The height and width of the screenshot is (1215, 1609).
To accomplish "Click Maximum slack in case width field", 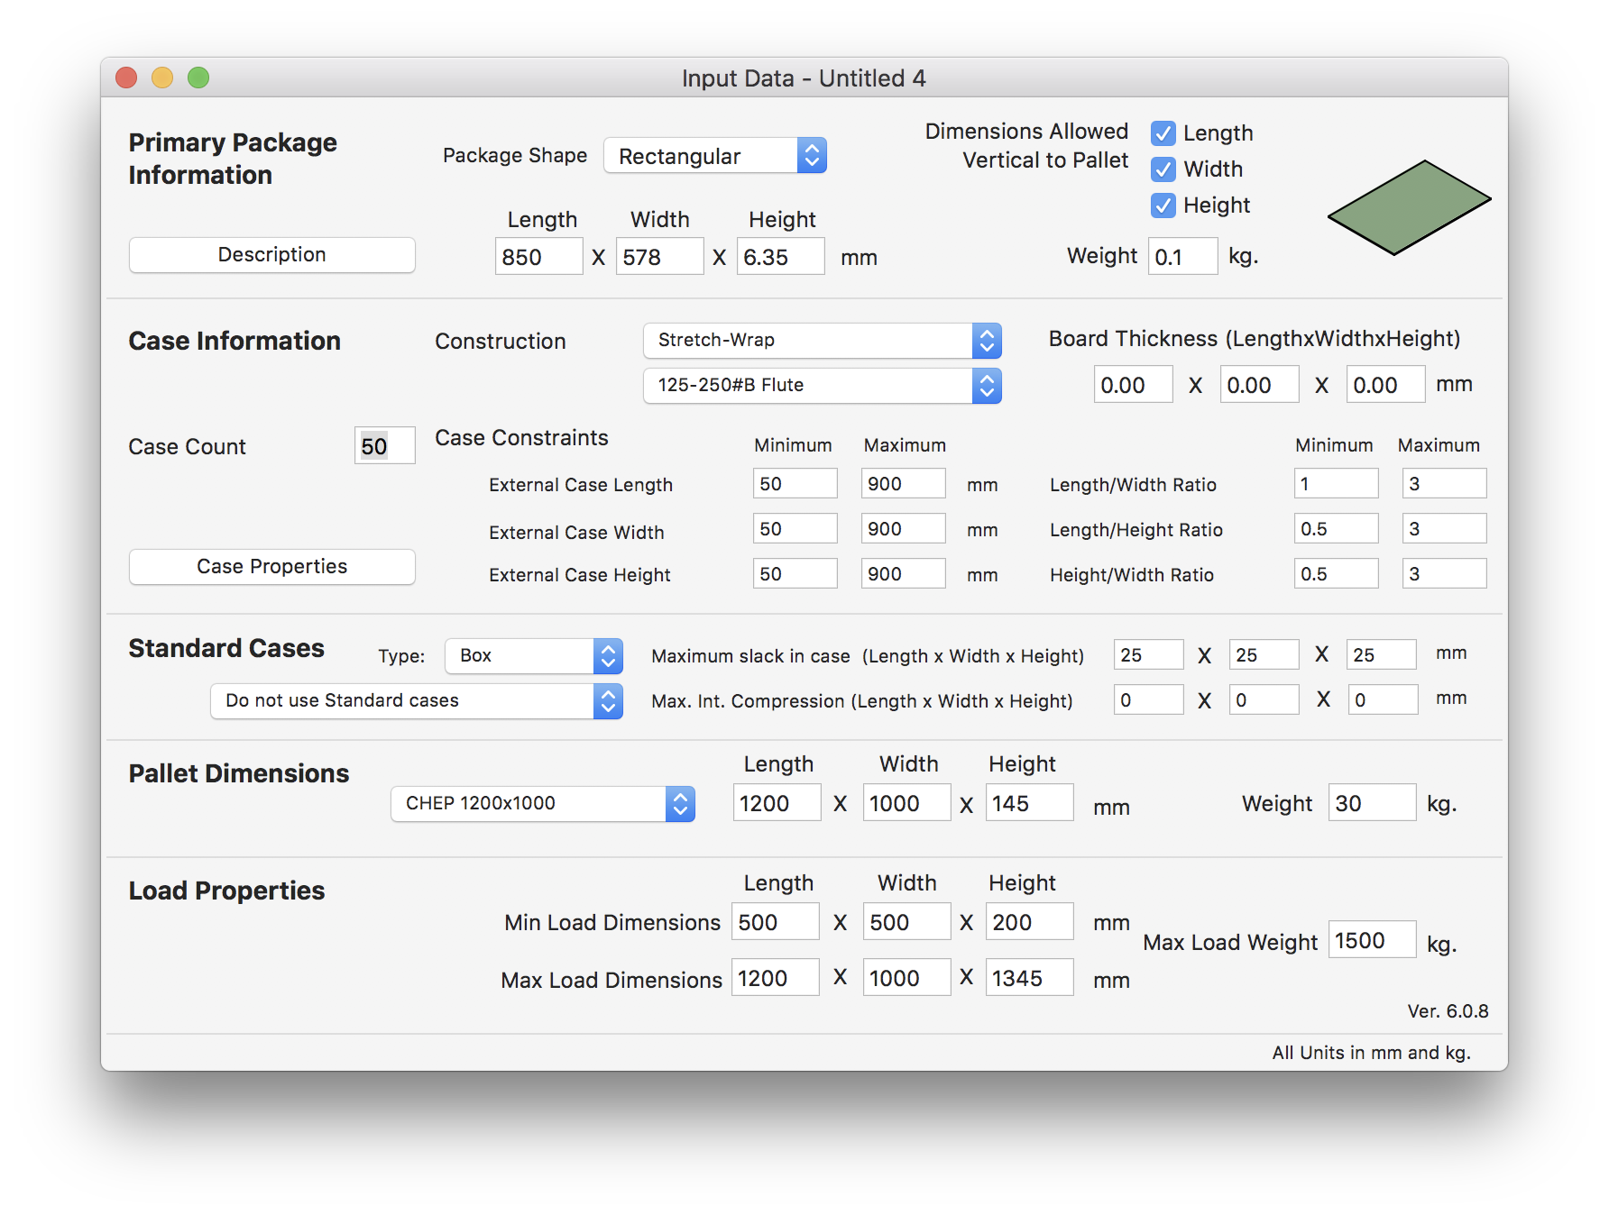I will pos(1264,655).
